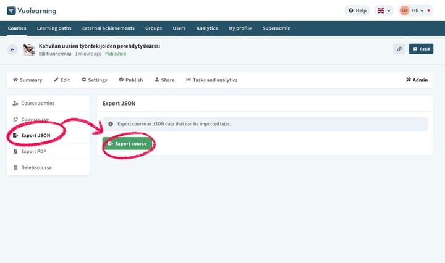The image size is (445, 263).
Task: Click the '1 minute ago' timestamp
Action: [x=88, y=54]
